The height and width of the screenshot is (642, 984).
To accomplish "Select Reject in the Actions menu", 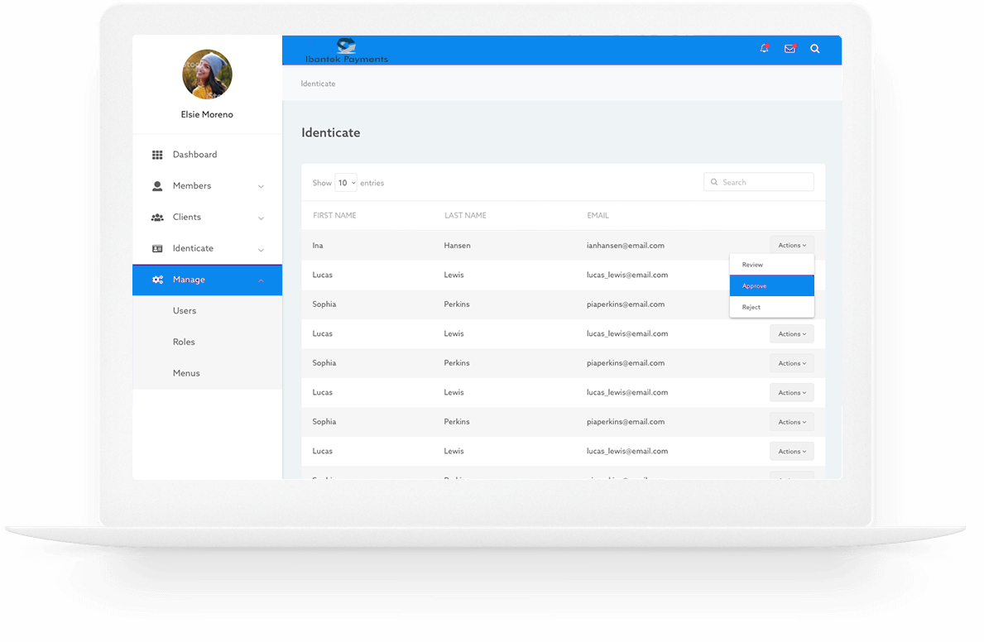I will click(x=771, y=307).
